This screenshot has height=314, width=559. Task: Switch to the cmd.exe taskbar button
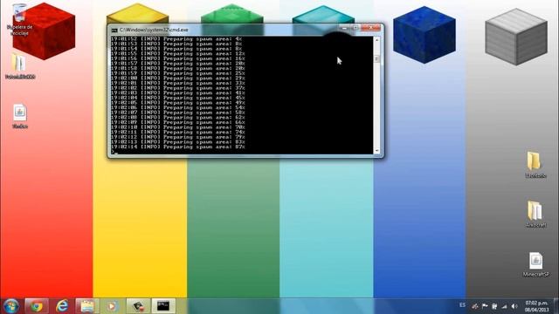(163, 306)
